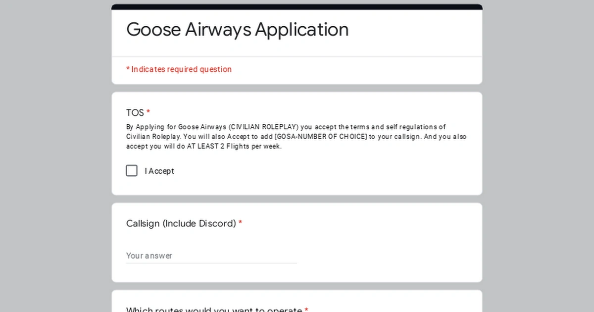Click the form header banner bar
Viewport: 594px width, 312px height.
tap(297, 6)
